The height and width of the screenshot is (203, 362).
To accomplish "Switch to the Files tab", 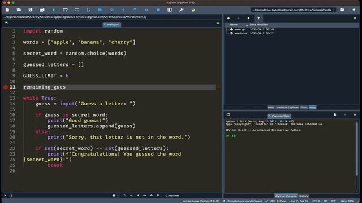I will pos(312,108).
